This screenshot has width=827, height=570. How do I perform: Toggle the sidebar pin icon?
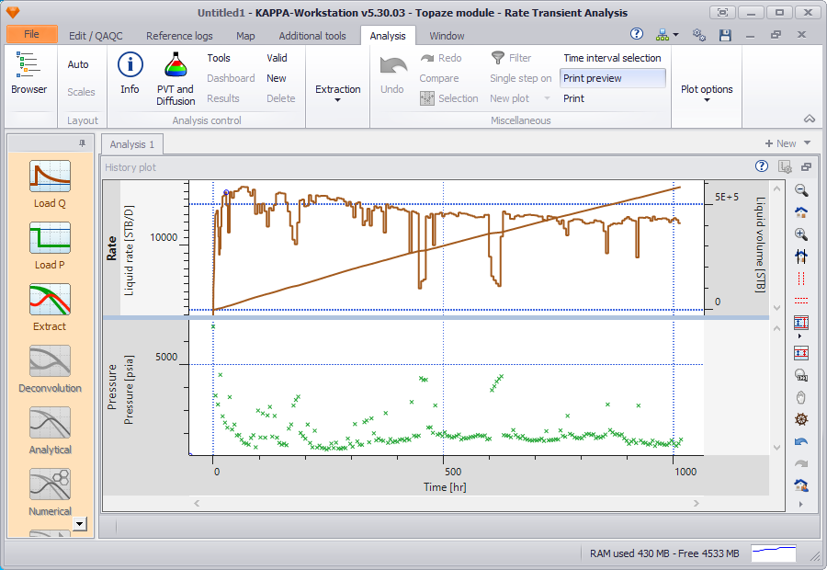pos(82,143)
